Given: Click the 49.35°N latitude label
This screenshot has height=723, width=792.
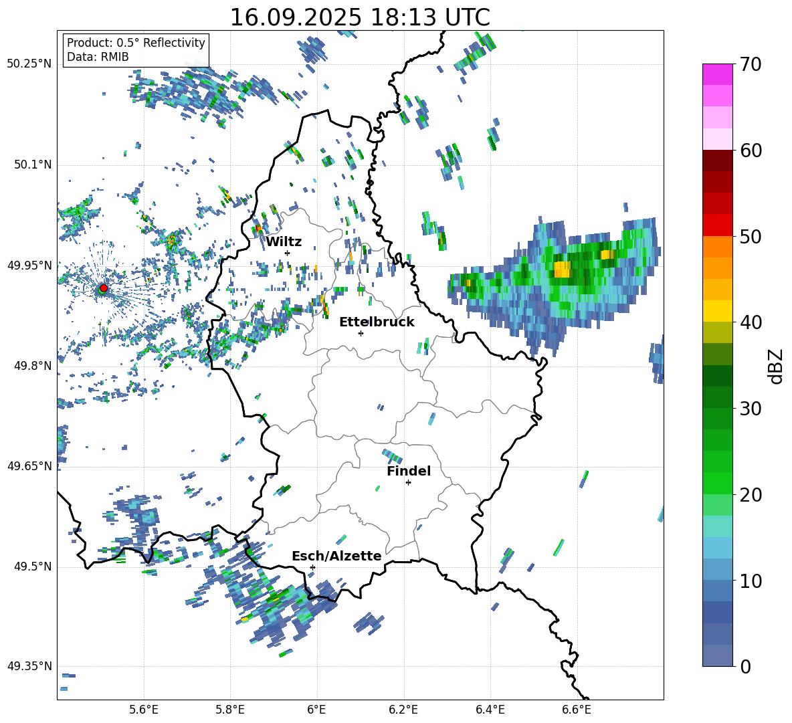Looking at the screenshot, I should [x=29, y=666].
